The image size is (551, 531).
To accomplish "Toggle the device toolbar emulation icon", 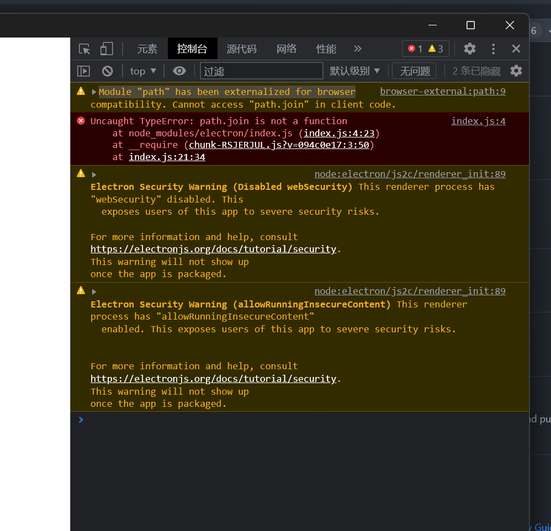I will coord(107,49).
